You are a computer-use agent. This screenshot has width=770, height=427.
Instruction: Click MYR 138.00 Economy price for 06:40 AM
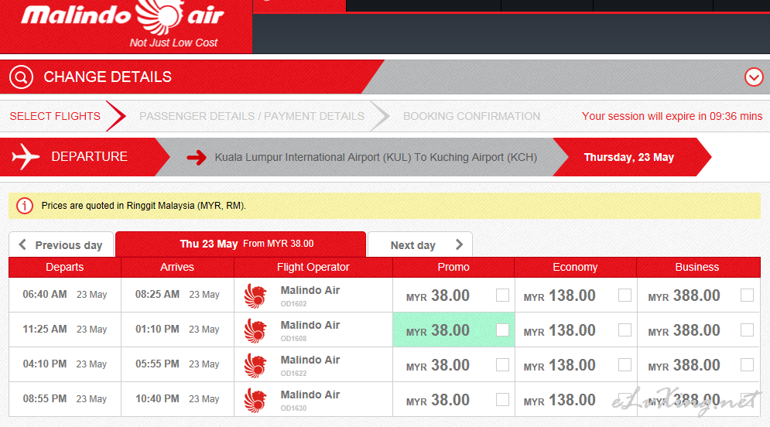coord(560,296)
